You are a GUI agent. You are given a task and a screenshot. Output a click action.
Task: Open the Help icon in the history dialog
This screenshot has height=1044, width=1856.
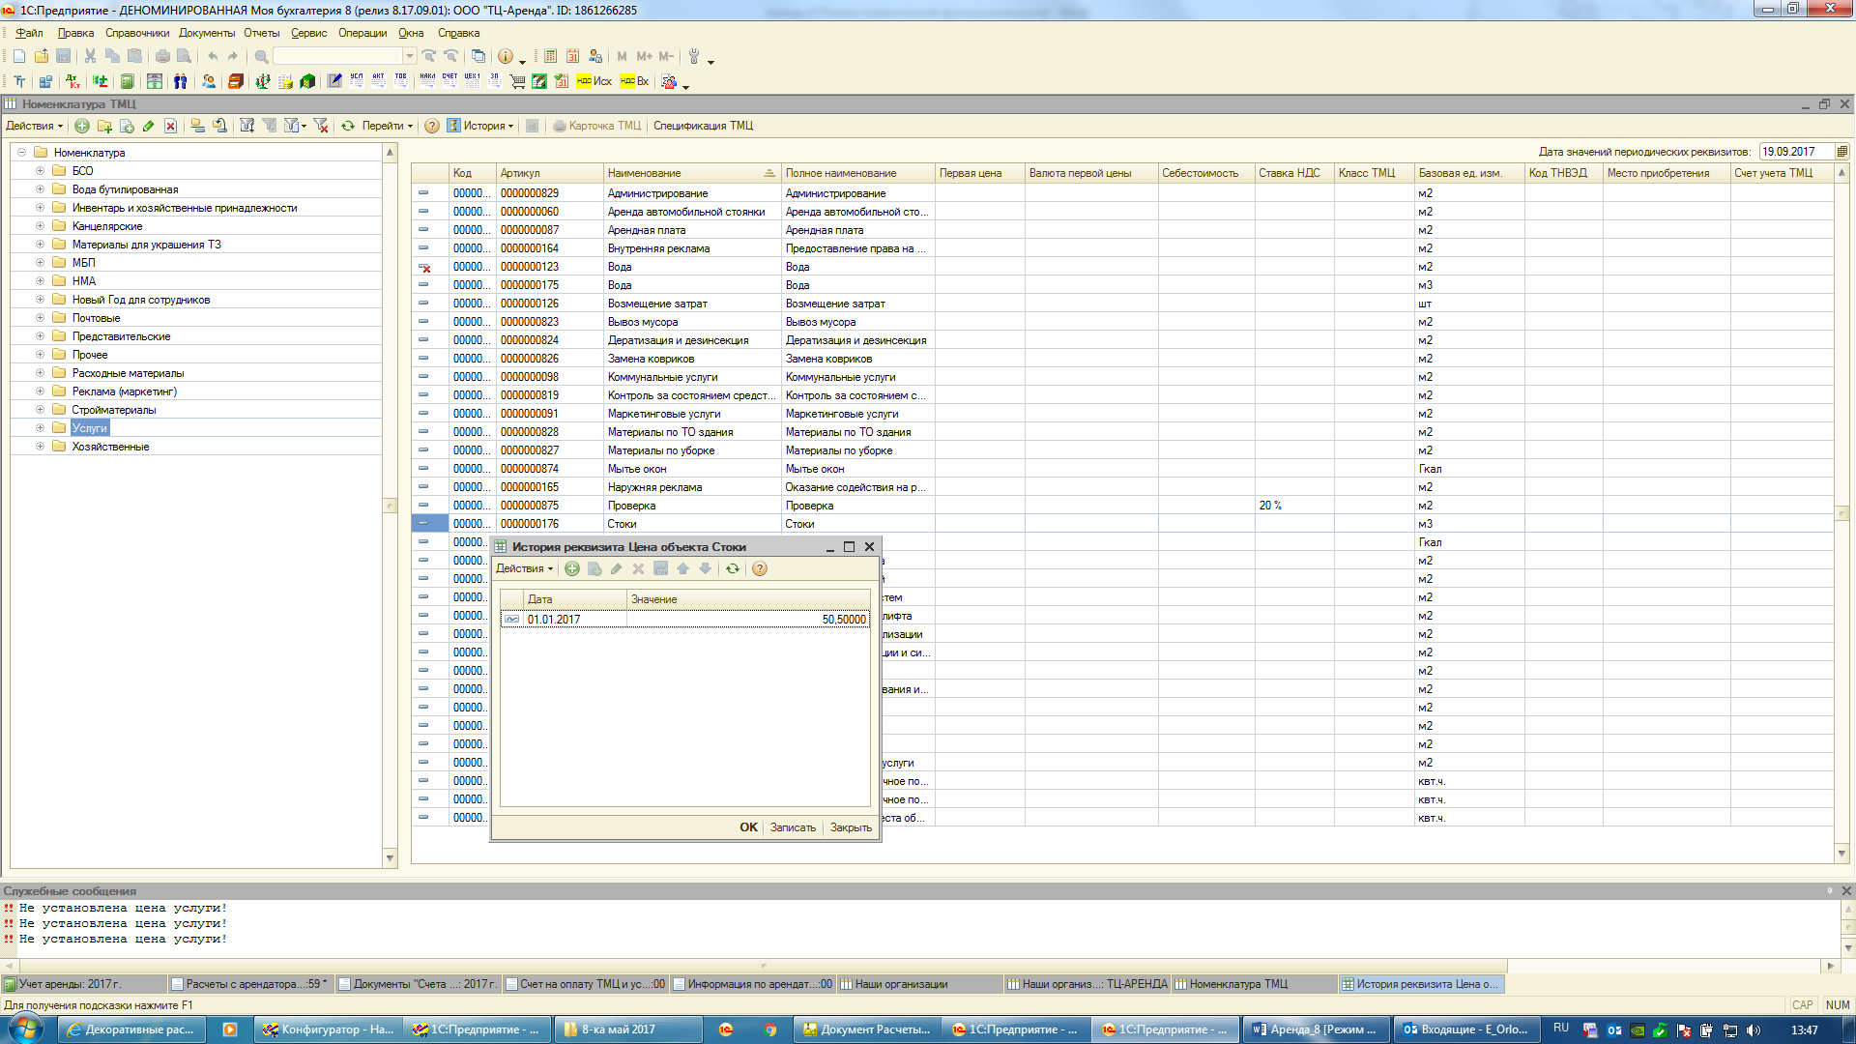760,568
